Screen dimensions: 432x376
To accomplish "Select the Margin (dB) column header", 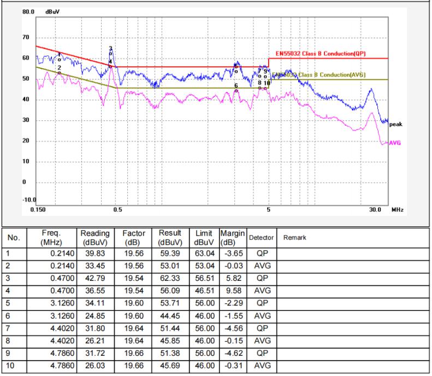I will 229,238.
